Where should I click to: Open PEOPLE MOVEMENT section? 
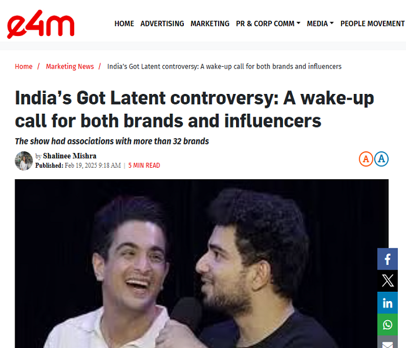click(x=372, y=24)
